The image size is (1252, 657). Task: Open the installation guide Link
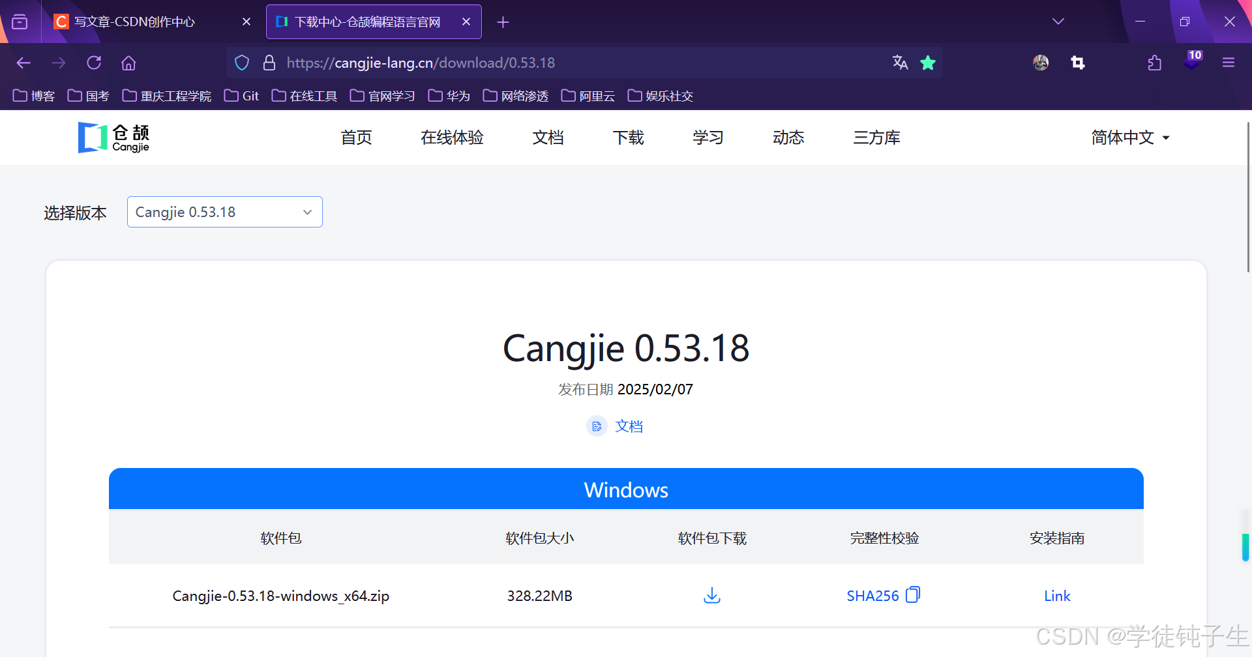(1057, 596)
